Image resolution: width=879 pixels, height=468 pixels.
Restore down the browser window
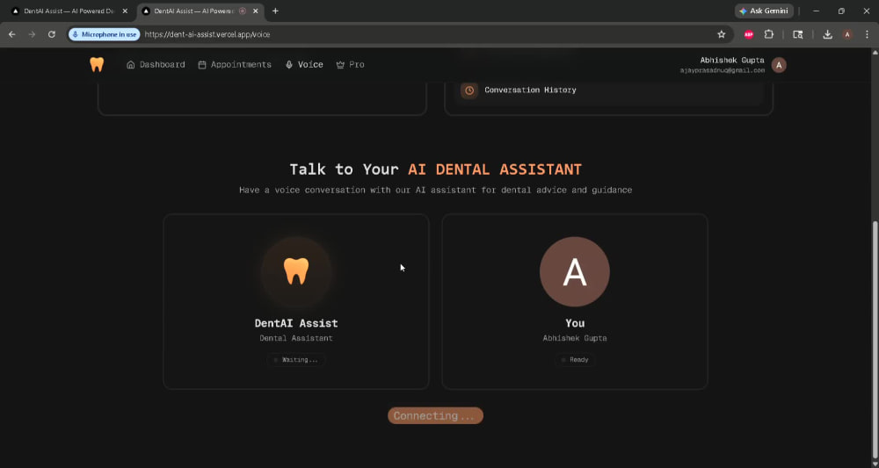point(841,11)
